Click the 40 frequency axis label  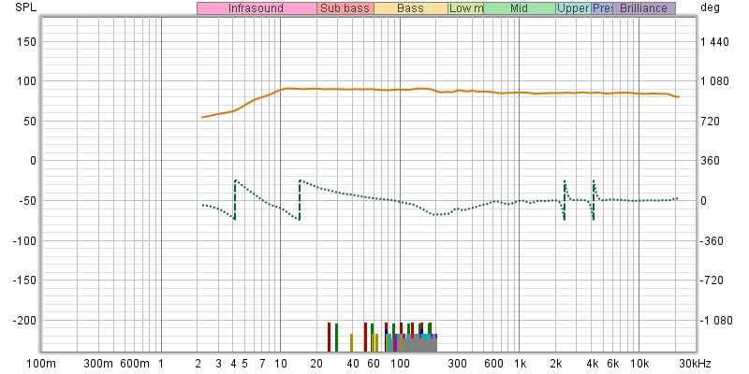coord(353,364)
